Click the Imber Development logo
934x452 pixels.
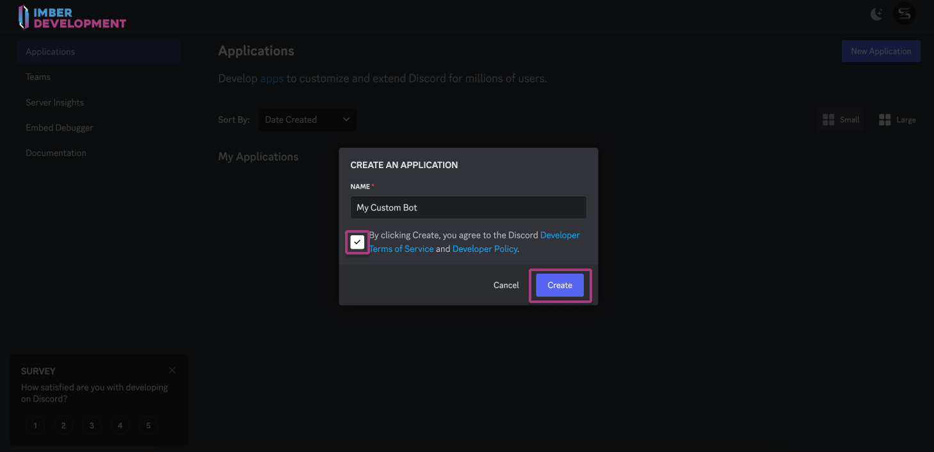coord(72,17)
